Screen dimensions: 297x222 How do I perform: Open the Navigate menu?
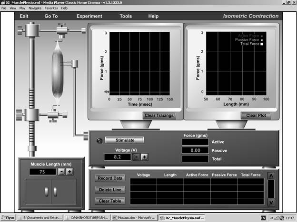[35, 8]
